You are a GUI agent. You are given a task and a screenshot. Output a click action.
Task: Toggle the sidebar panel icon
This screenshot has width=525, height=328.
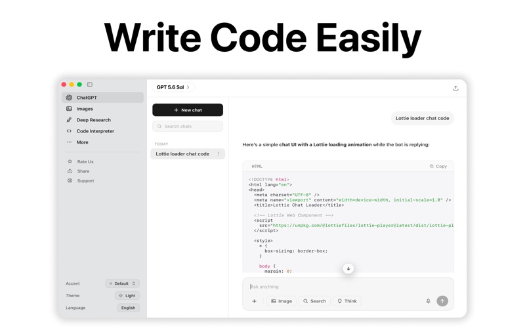pos(90,85)
